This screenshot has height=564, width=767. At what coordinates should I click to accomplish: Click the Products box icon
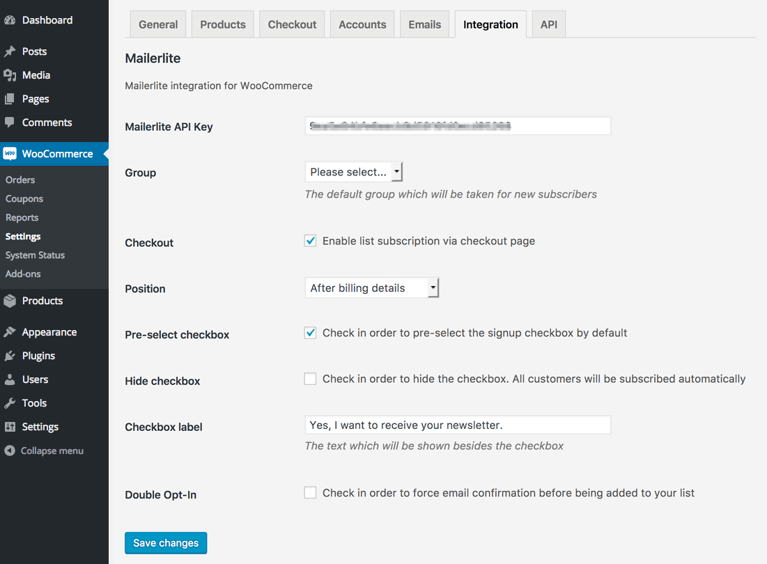pos(10,301)
